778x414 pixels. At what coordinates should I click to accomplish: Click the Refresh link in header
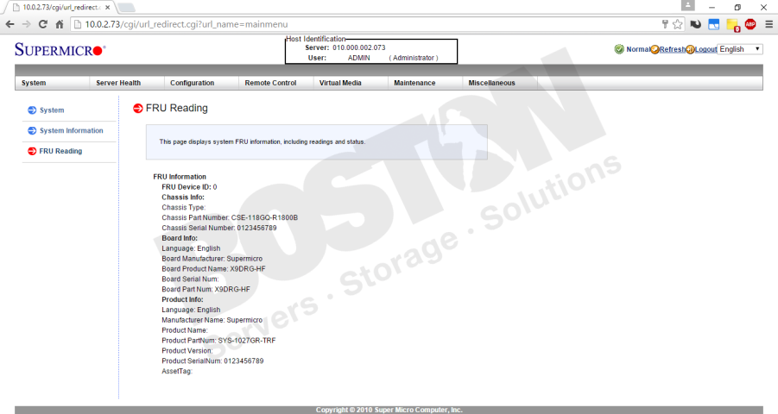(673, 49)
